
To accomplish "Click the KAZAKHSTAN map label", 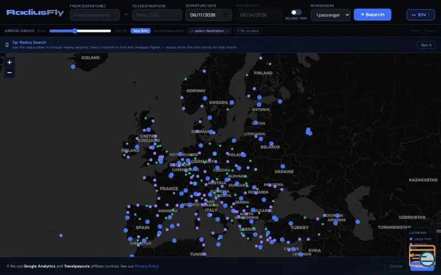I will (x=423, y=180).
